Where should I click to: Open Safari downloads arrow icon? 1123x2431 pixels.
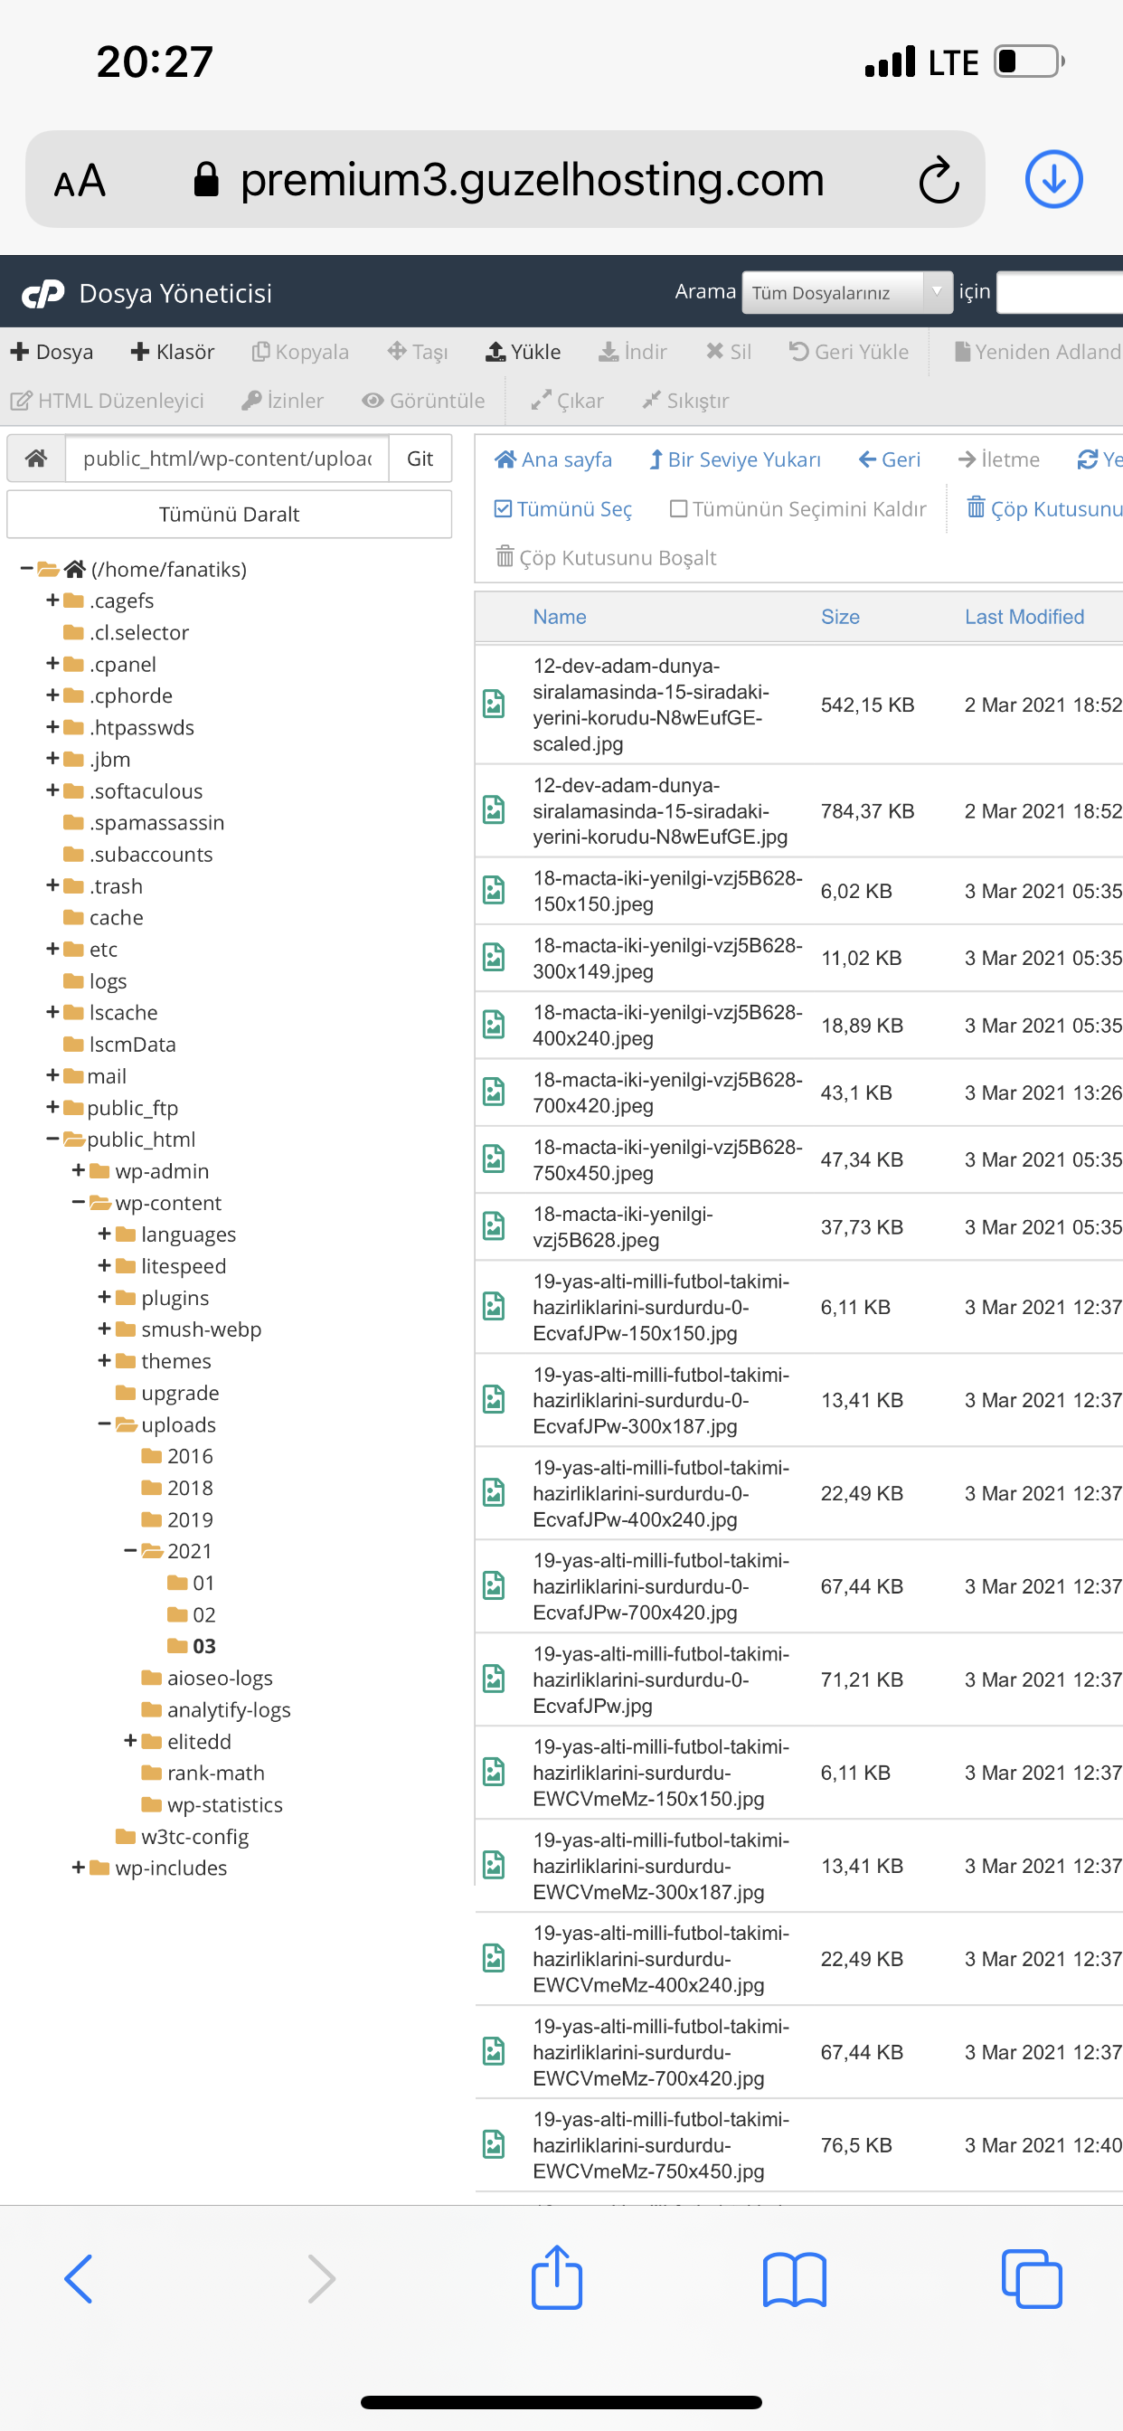[1053, 179]
